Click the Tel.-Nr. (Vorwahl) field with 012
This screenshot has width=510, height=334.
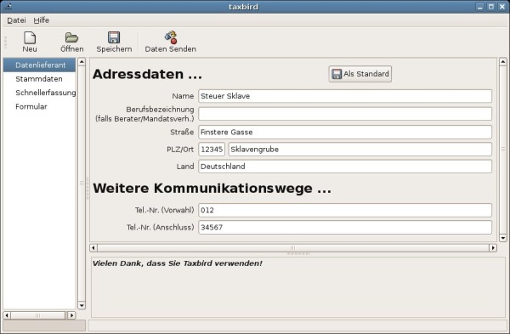345,210
